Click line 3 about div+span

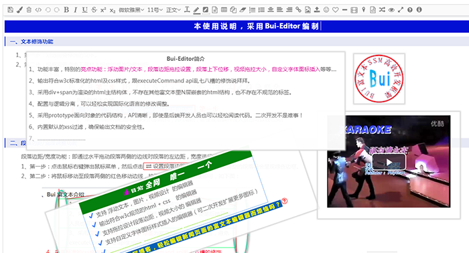coord(160,92)
